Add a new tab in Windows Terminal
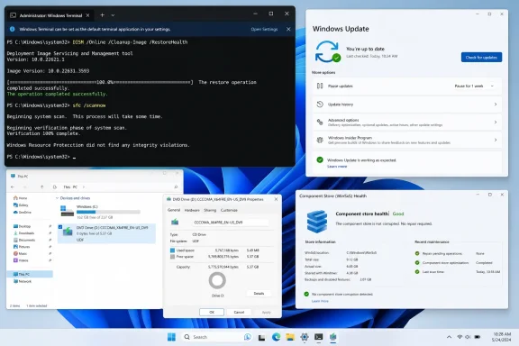This screenshot has height=346, width=519. tap(103, 15)
